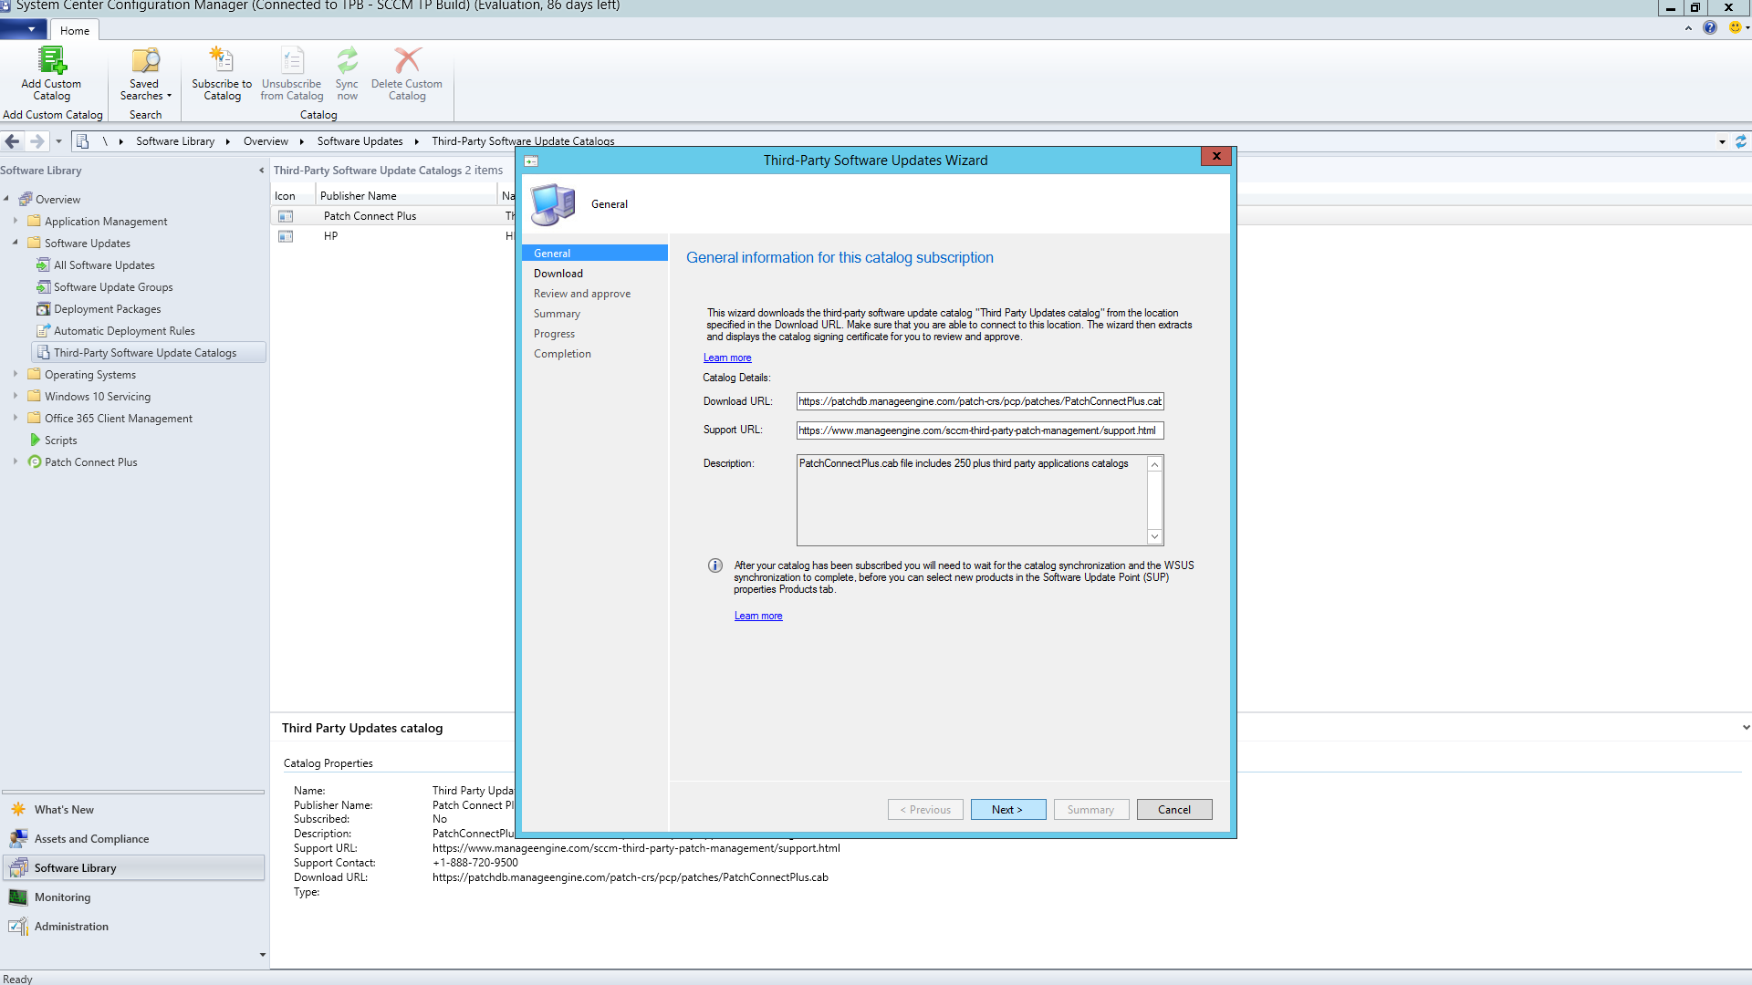The width and height of the screenshot is (1752, 985).
Task: Click into the Download URL field
Action: [979, 402]
